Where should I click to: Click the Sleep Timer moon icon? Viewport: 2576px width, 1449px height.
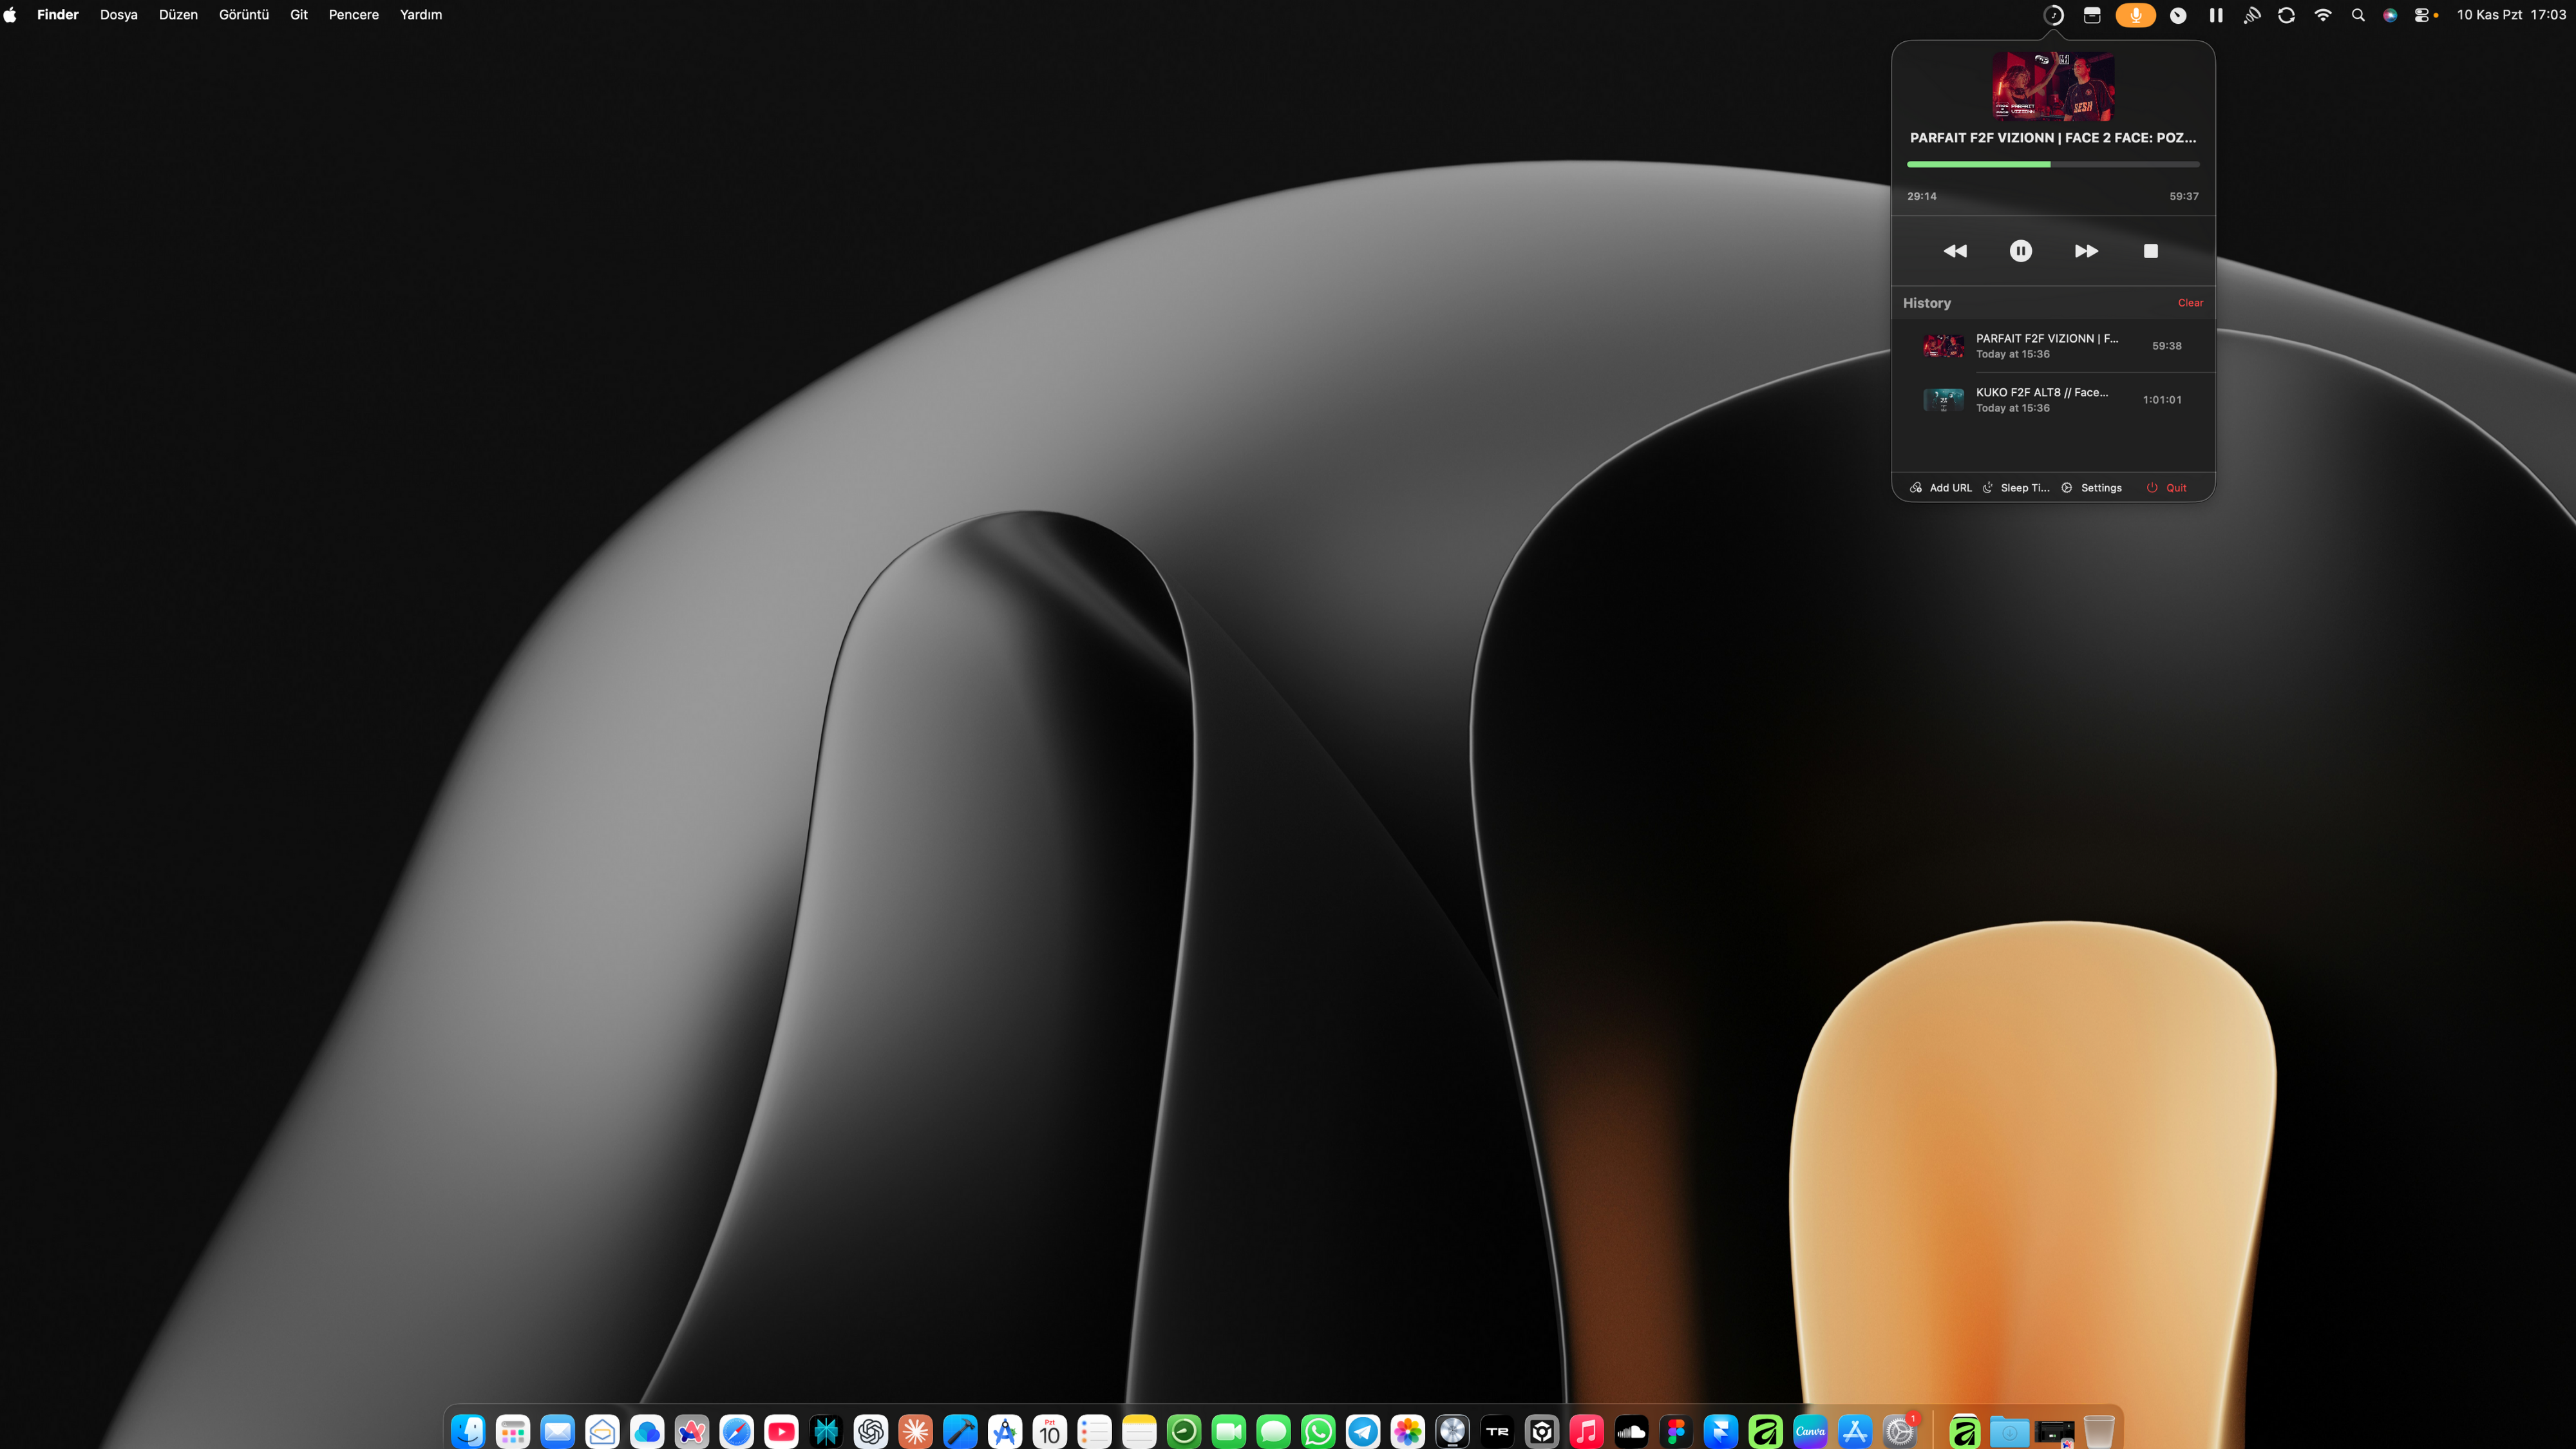pyautogui.click(x=1988, y=487)
